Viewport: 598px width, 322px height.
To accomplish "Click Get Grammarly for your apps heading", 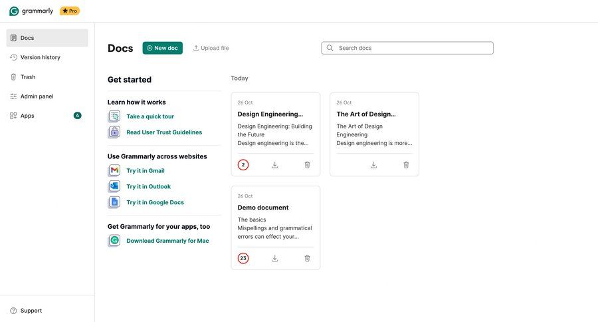I will pyautogui.click(x=159, y=226).
